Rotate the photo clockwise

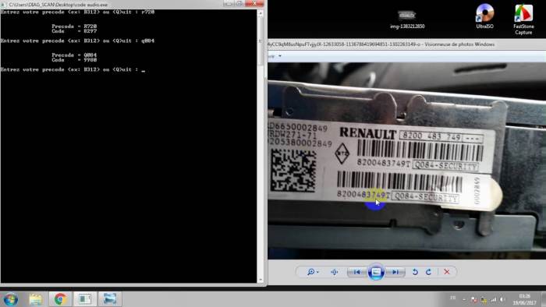click(x=429, y=272)
